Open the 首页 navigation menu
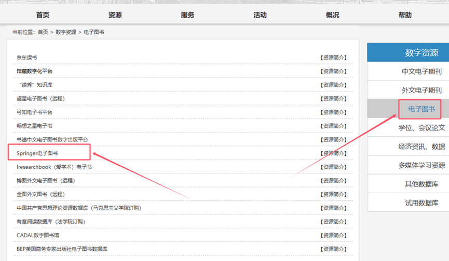449x261 pixels. 43,15
